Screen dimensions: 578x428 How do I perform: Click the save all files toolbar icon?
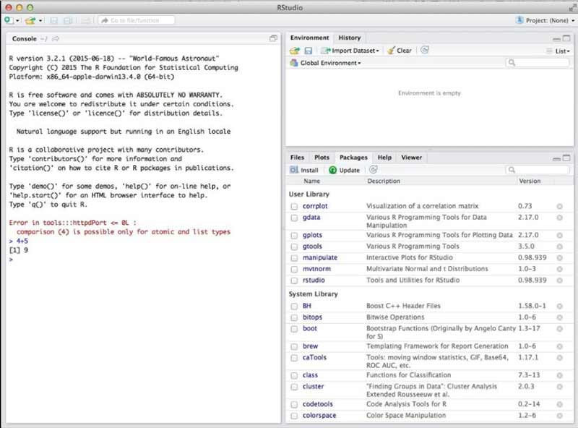click(x=68, y=21)
